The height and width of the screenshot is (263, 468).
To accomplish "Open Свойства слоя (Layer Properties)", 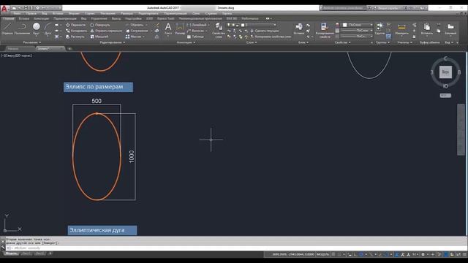I will point(219,30).
